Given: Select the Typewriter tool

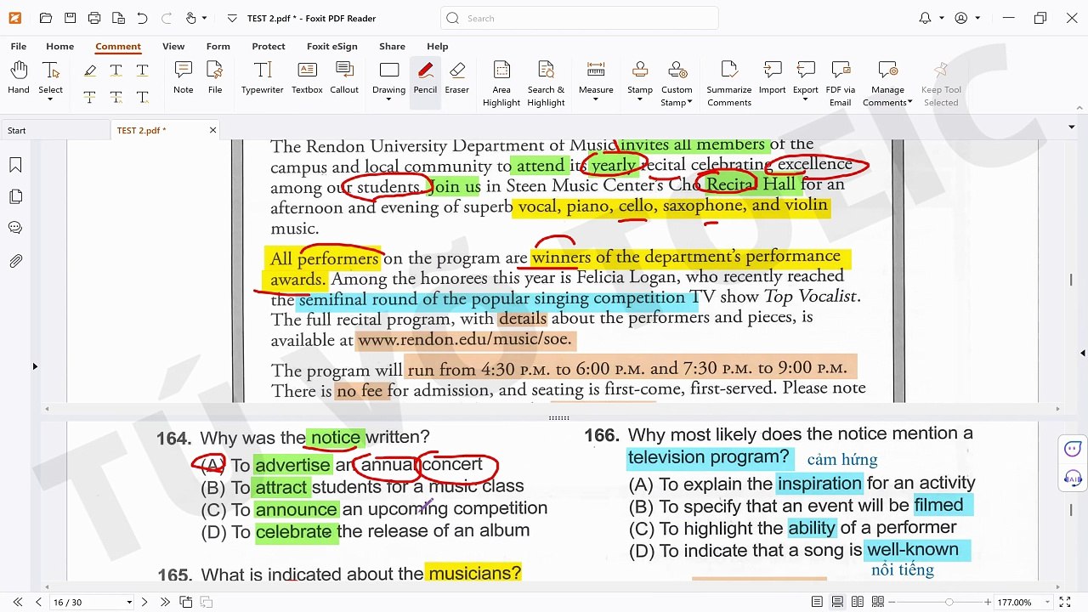Looking at the screenshot, I should (x=263, y=77).
